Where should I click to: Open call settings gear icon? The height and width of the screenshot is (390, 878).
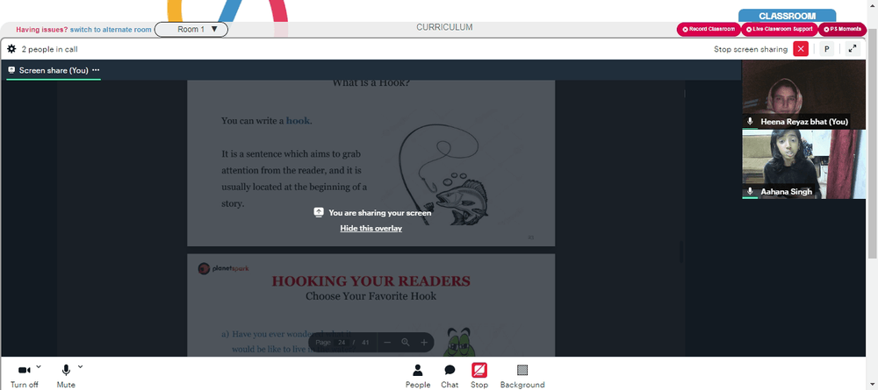(x=11, y=49)
